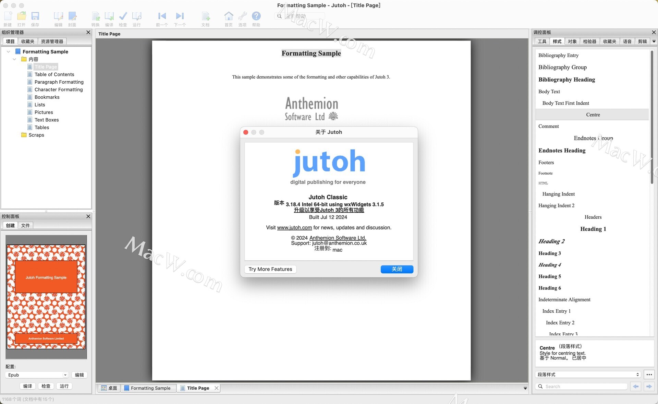Select the Body Text style
658x404 pixels.
pos(592,92)
